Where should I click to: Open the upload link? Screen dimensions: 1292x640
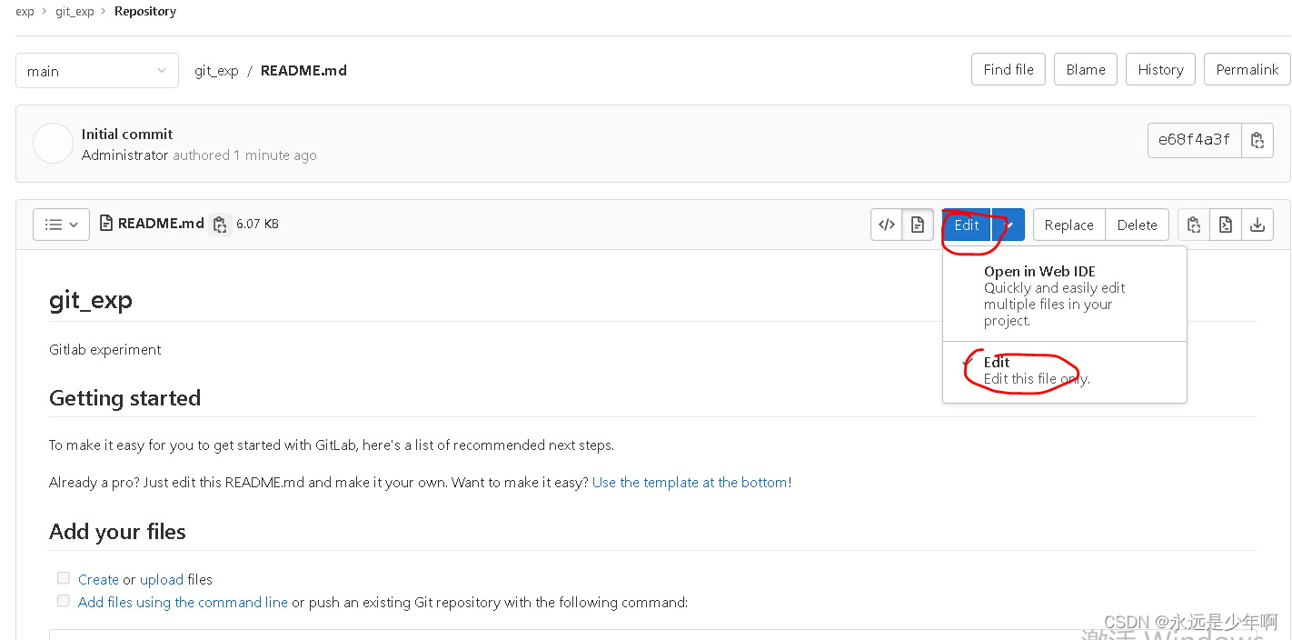162,579
